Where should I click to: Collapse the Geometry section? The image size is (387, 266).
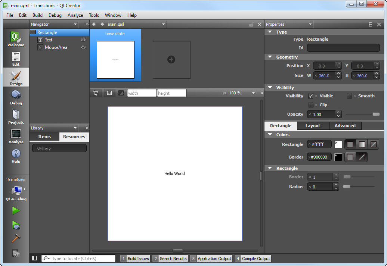270,57
